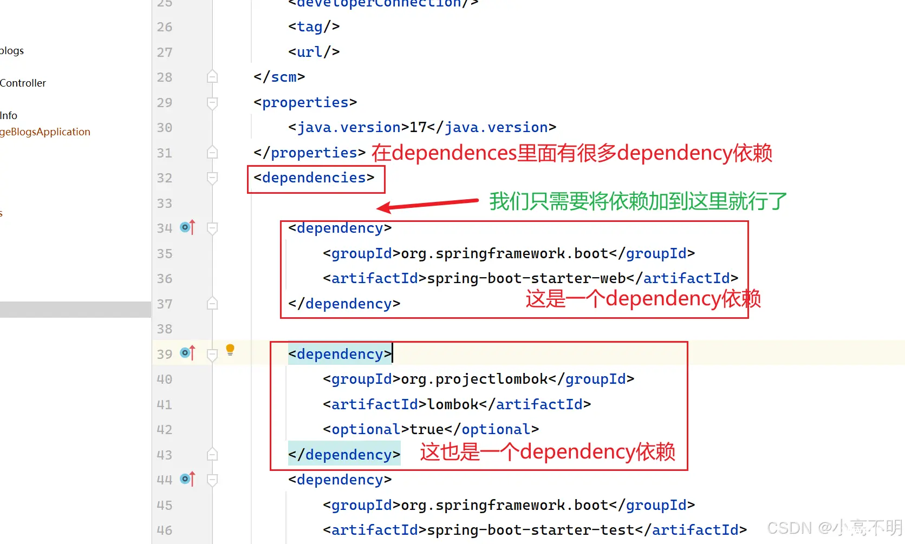Click line number 38 in the gutter
The width and height of the screenshot is (905, 544).
click(165, 329)
